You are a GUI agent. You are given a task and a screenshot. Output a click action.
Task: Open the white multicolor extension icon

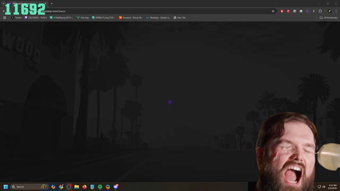[301, 11]
